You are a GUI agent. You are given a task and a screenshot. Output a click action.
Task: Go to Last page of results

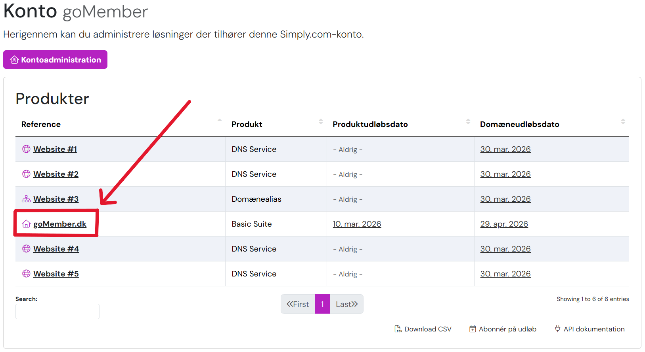click(x=347, y=304)
